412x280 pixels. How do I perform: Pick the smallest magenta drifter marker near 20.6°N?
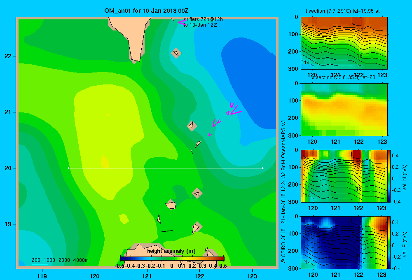point(210,135)
